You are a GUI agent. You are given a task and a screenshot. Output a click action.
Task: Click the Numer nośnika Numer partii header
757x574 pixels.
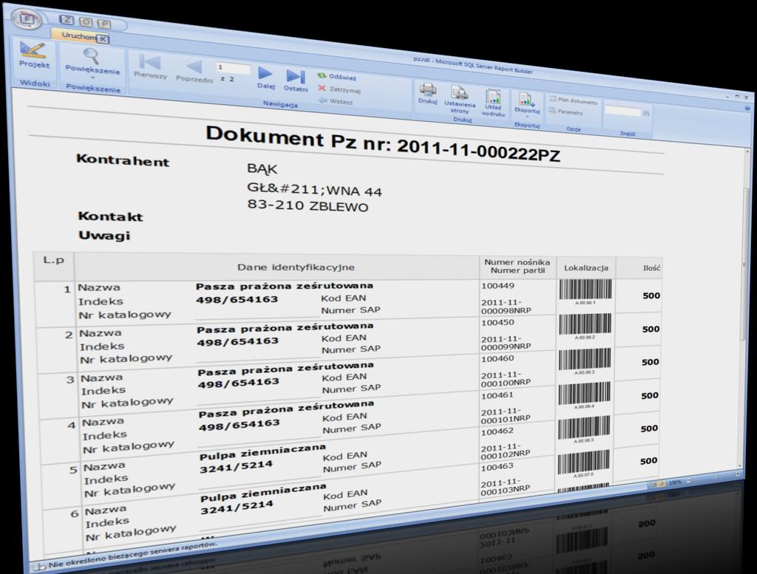[x=517, y=266]
